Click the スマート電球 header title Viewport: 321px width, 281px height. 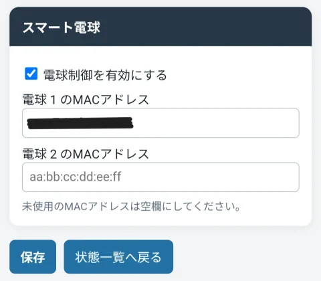coord(62,27)
